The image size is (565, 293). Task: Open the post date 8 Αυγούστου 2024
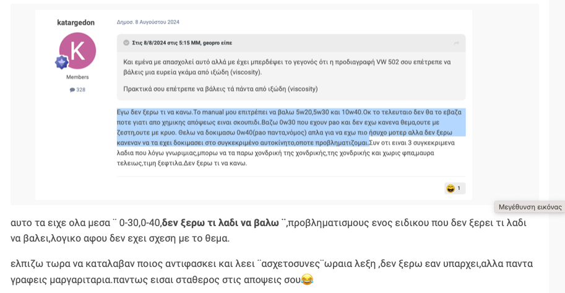point(148,22)
